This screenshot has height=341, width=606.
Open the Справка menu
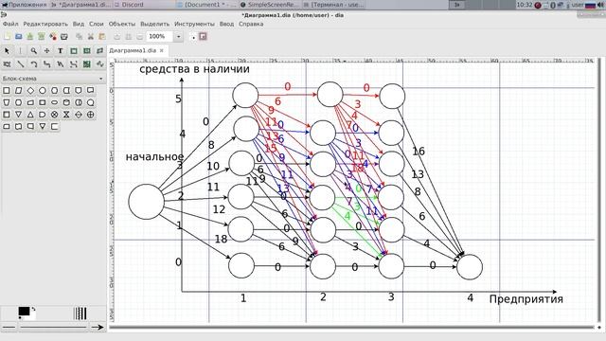251,24
